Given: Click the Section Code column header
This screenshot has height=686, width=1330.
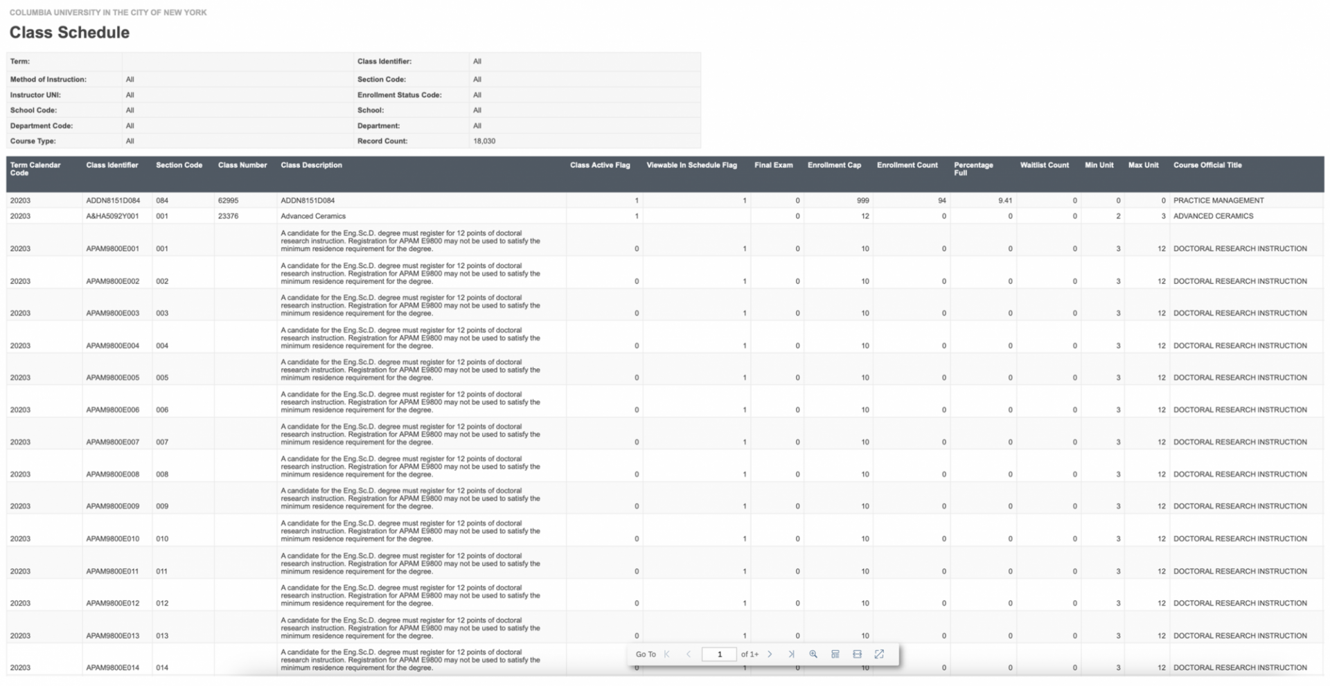Looking at the screenshot, I should [x=179, y=165].
